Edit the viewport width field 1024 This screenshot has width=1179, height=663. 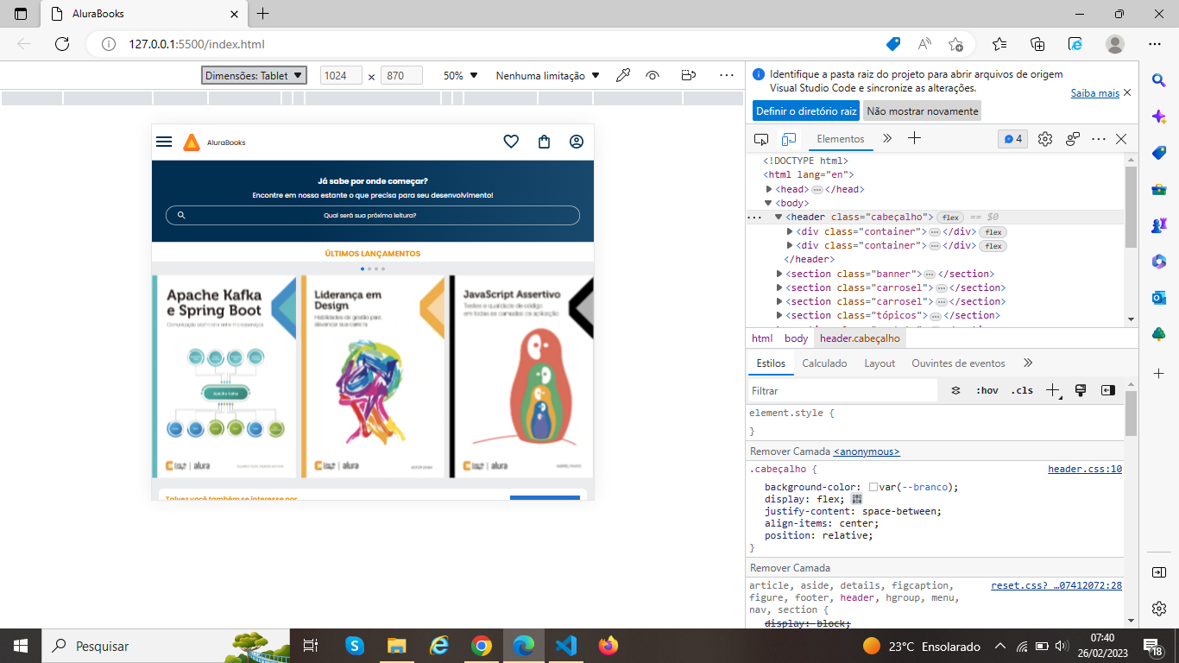(341, 76)
